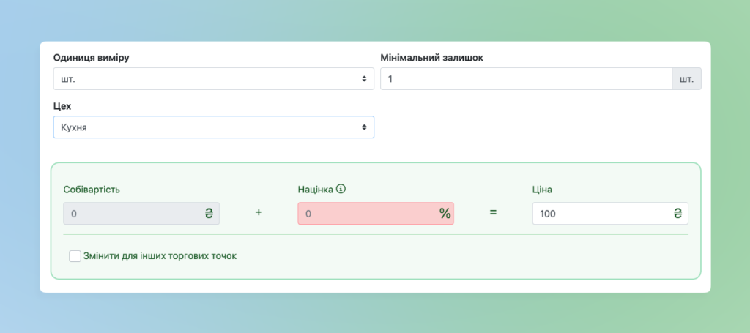Click the disabled Собівартість field
This screenshot has width=750, height=333.
(x=141, y=214)
